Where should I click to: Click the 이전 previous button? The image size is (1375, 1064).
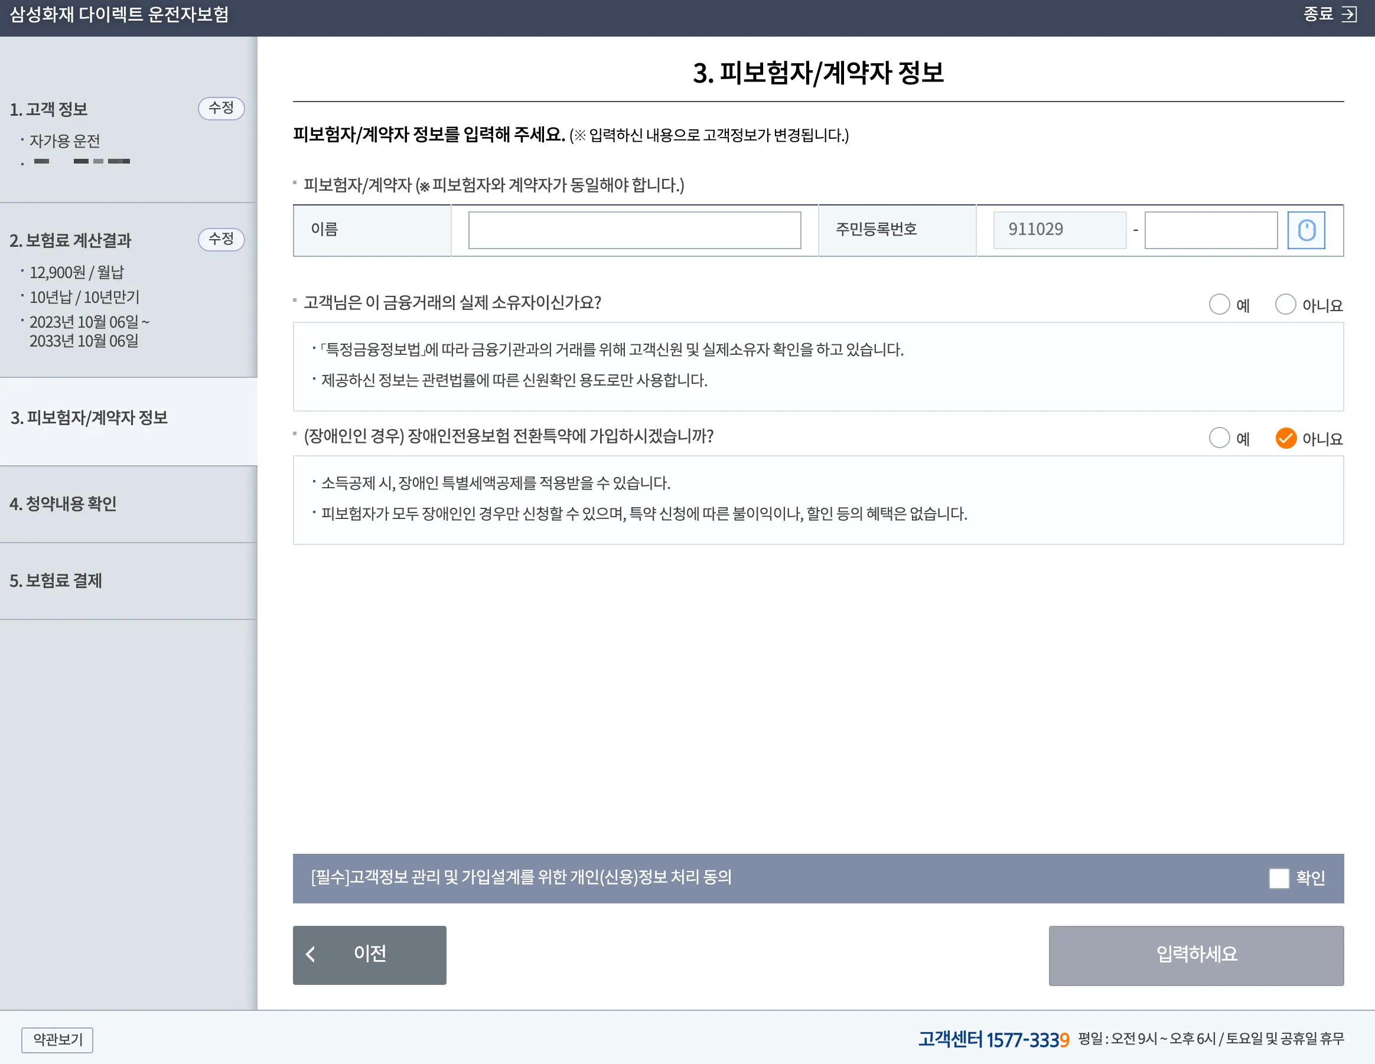click(x=369, y=955)
